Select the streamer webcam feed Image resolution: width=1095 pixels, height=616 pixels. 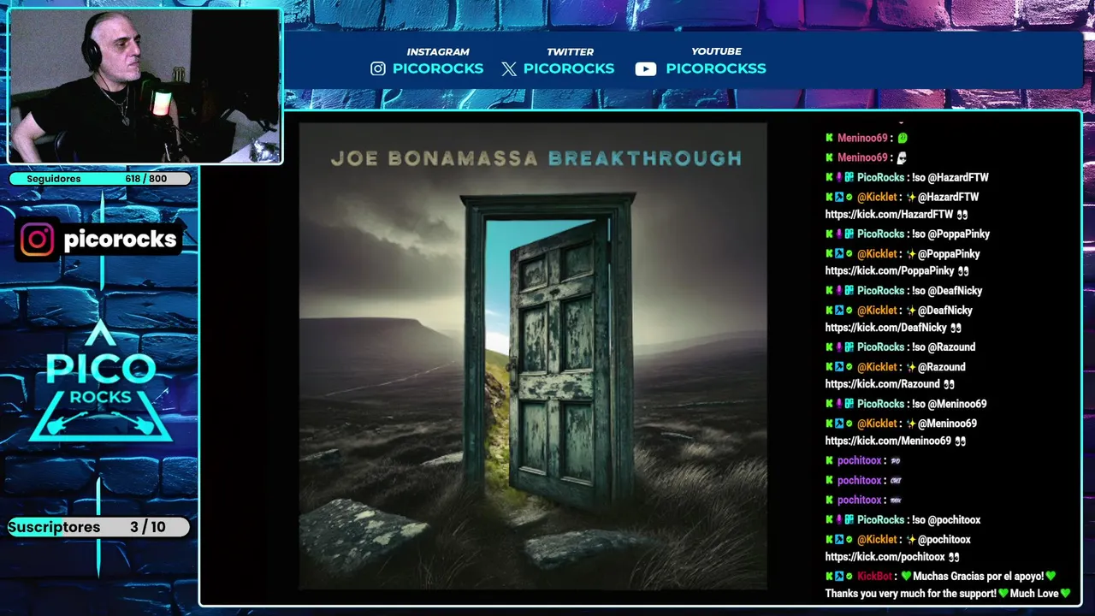(145, 86)
